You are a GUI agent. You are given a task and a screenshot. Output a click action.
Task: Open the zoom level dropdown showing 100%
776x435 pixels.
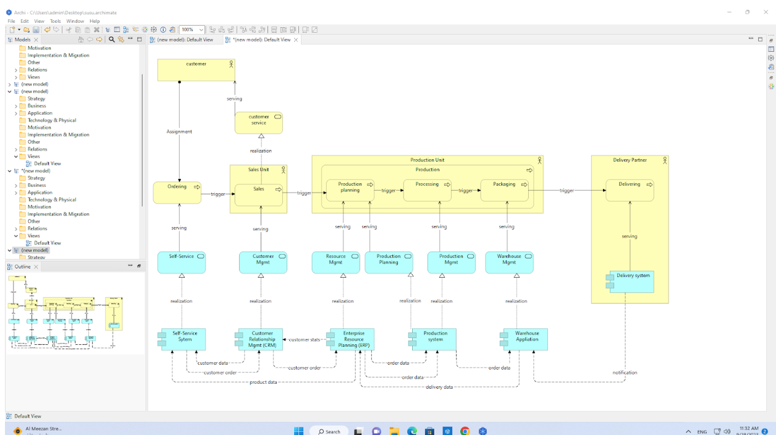click(201, 28)
